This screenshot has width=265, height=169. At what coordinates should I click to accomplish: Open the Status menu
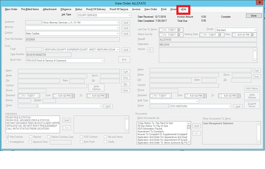point(78,9)
